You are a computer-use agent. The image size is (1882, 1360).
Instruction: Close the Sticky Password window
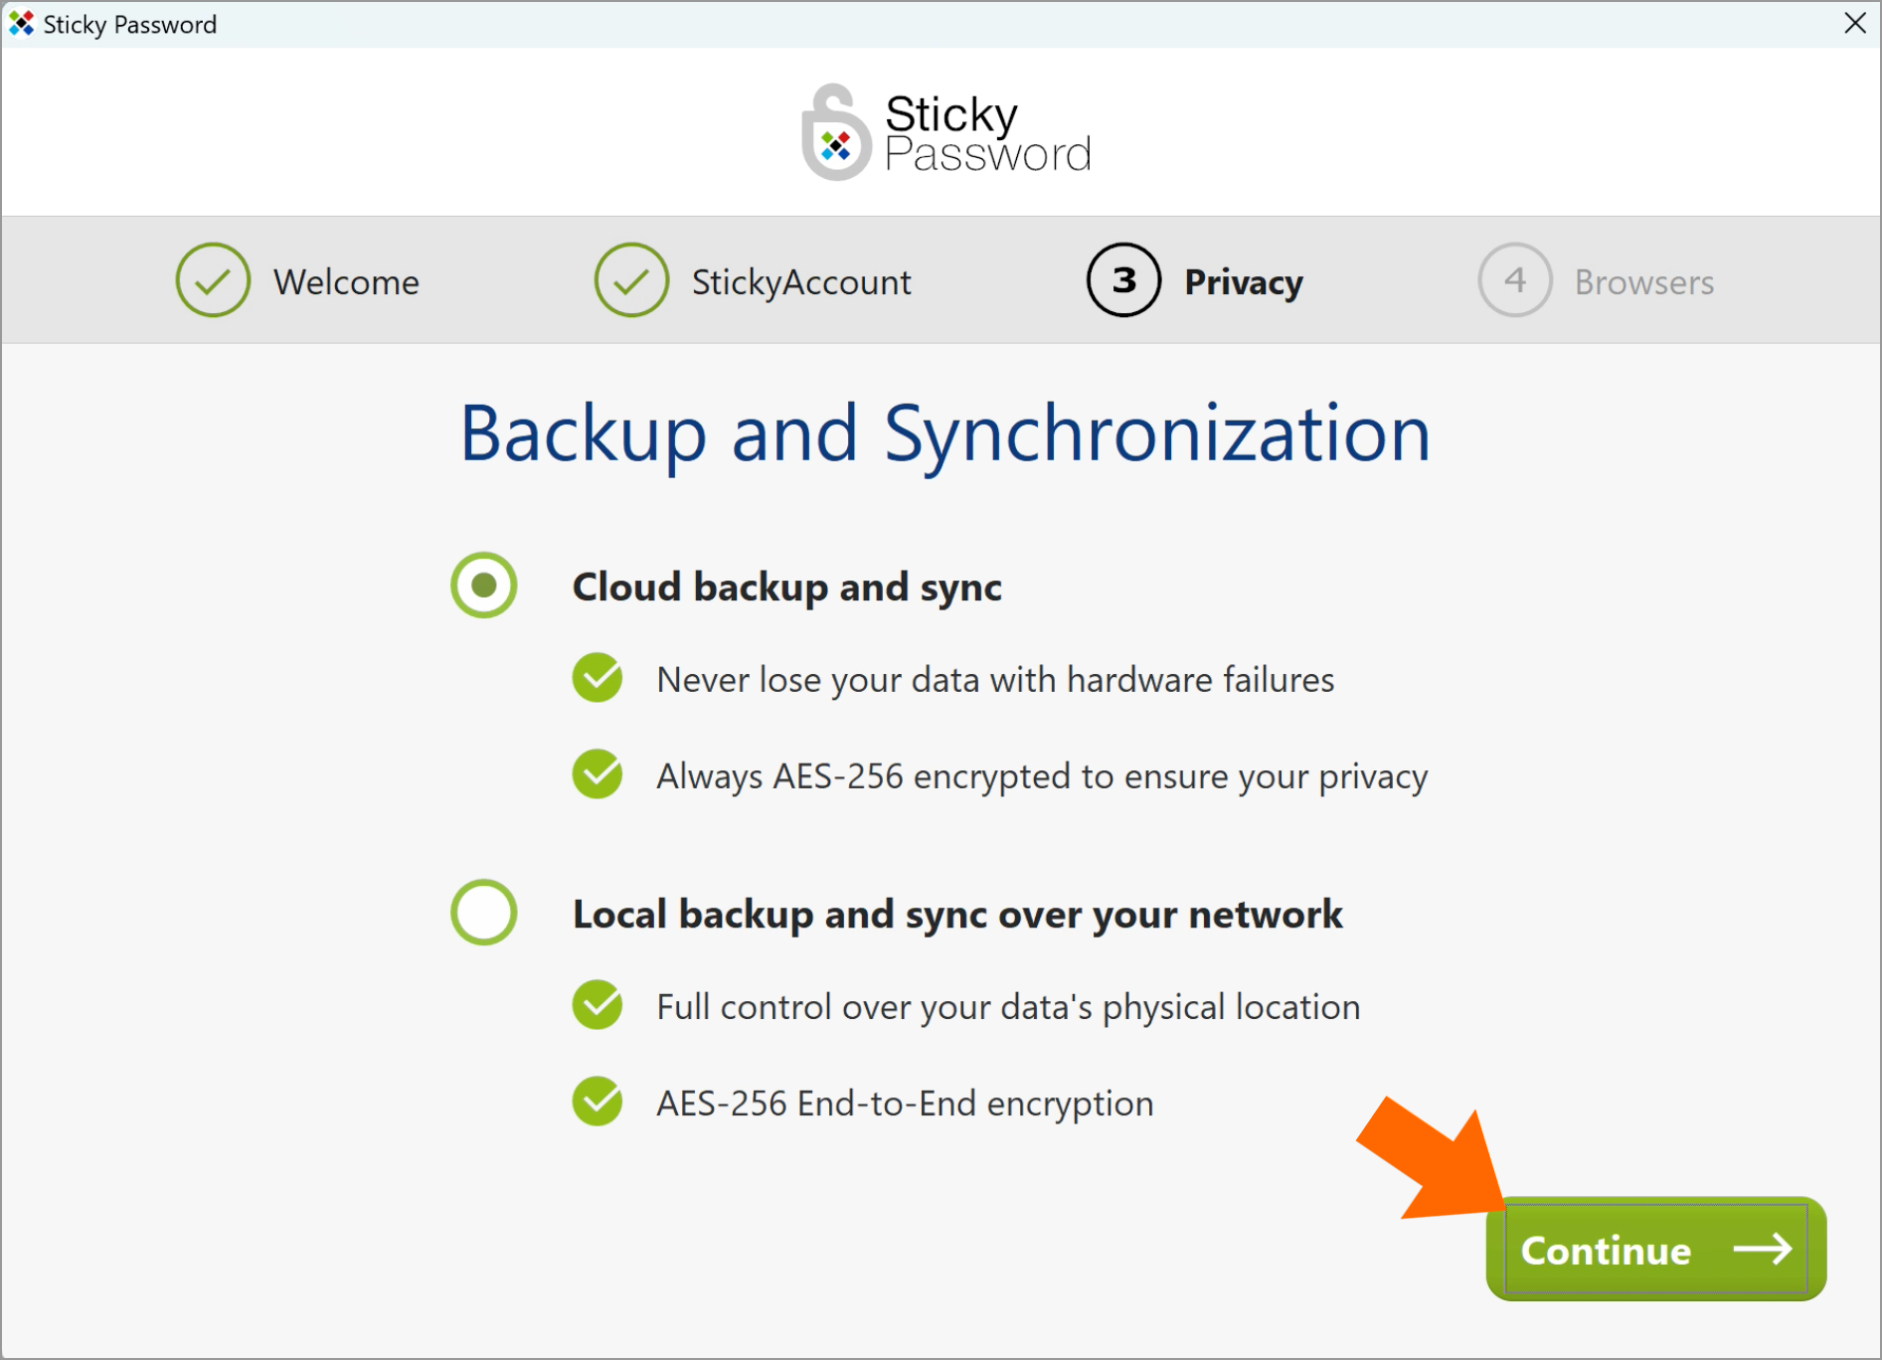point(1854,23)
